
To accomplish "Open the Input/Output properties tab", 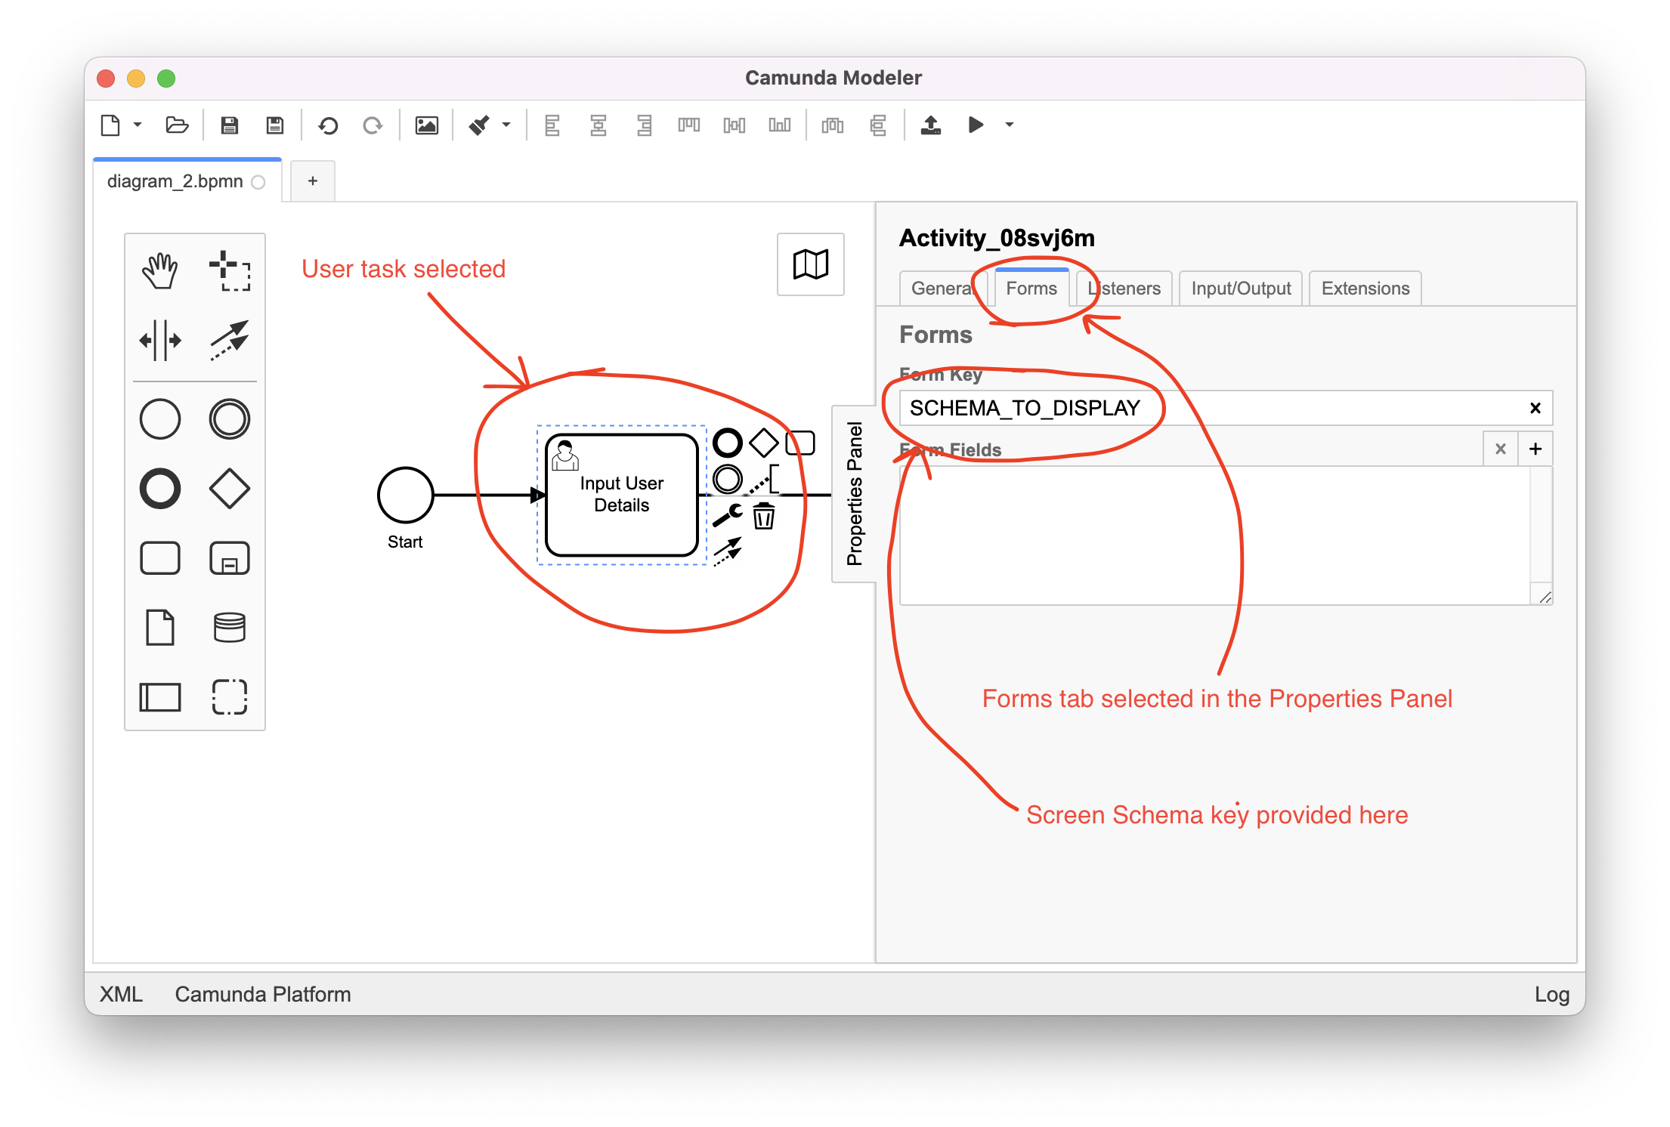I will (1241, 289).
